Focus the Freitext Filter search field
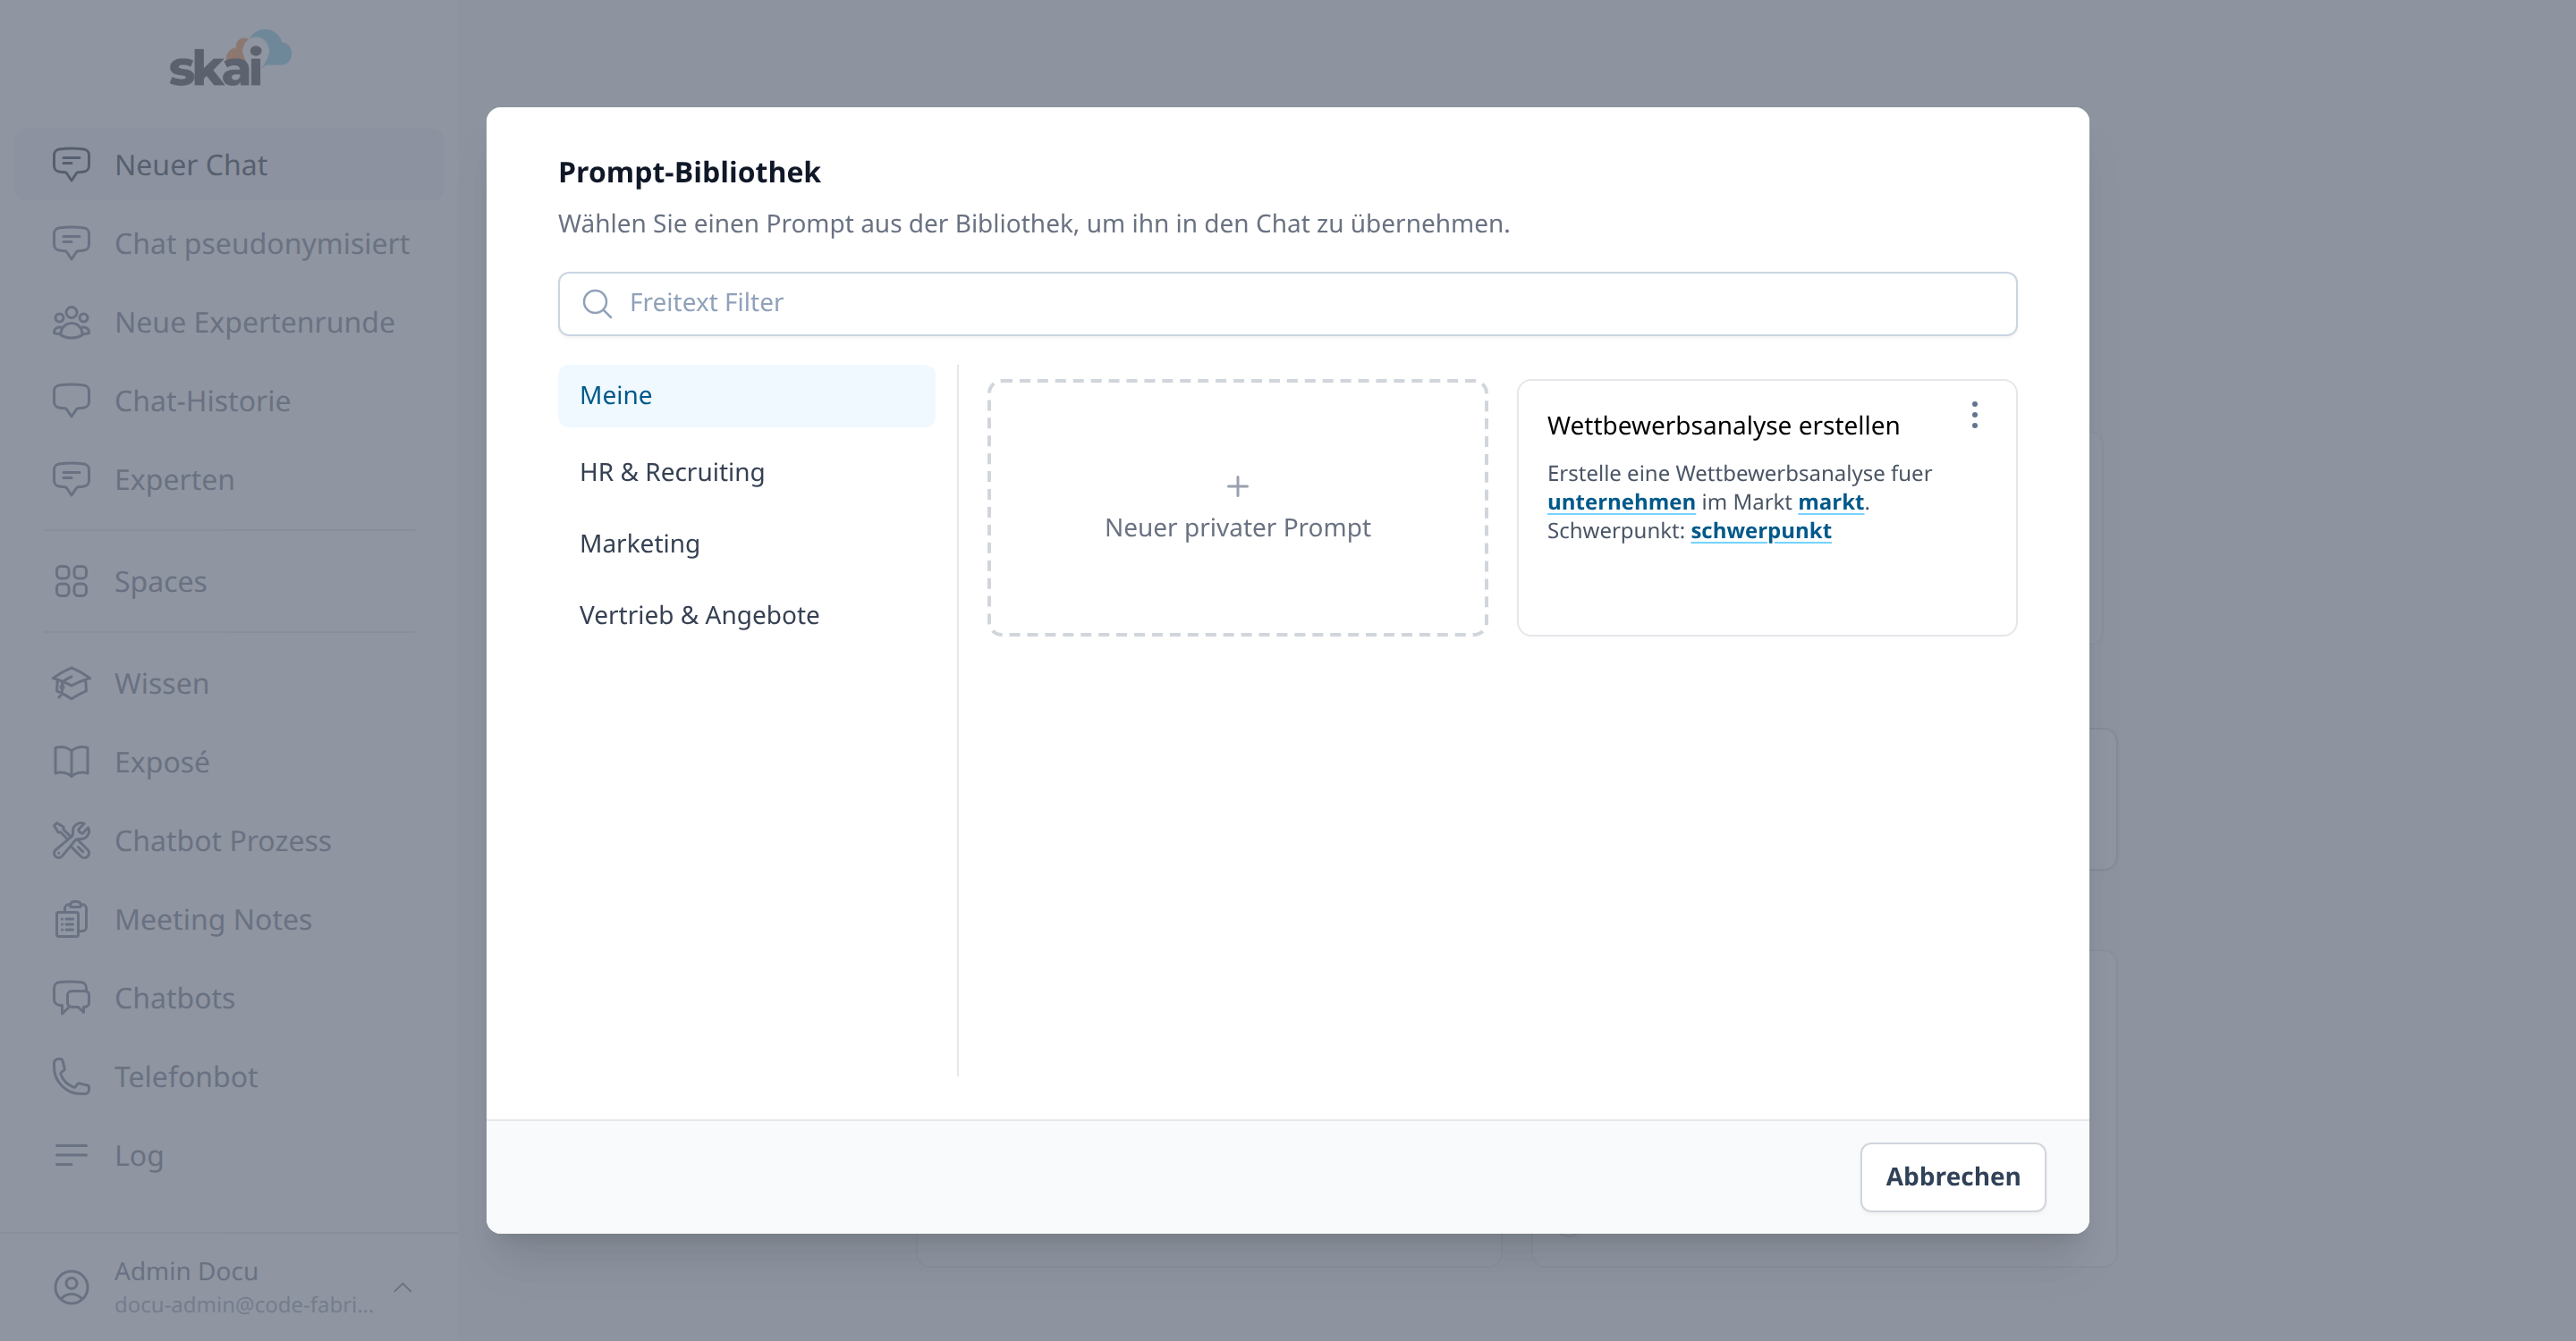Image resolution: width=2576 pixels, height=1341 pixels. 1287,304
